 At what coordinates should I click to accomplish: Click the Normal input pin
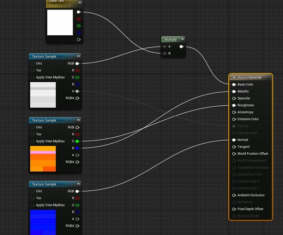coord(234,140)
